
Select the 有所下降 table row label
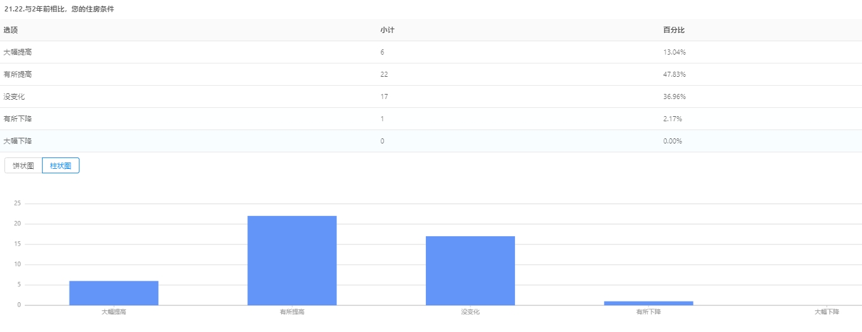click(18, 119)
